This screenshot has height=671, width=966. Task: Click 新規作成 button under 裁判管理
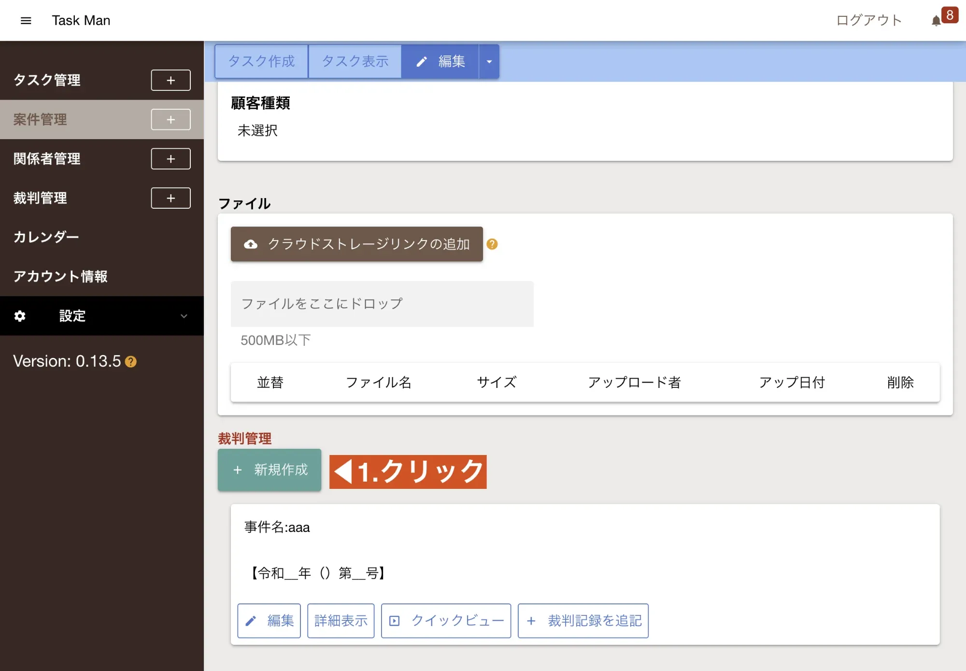tap(270, 470)
